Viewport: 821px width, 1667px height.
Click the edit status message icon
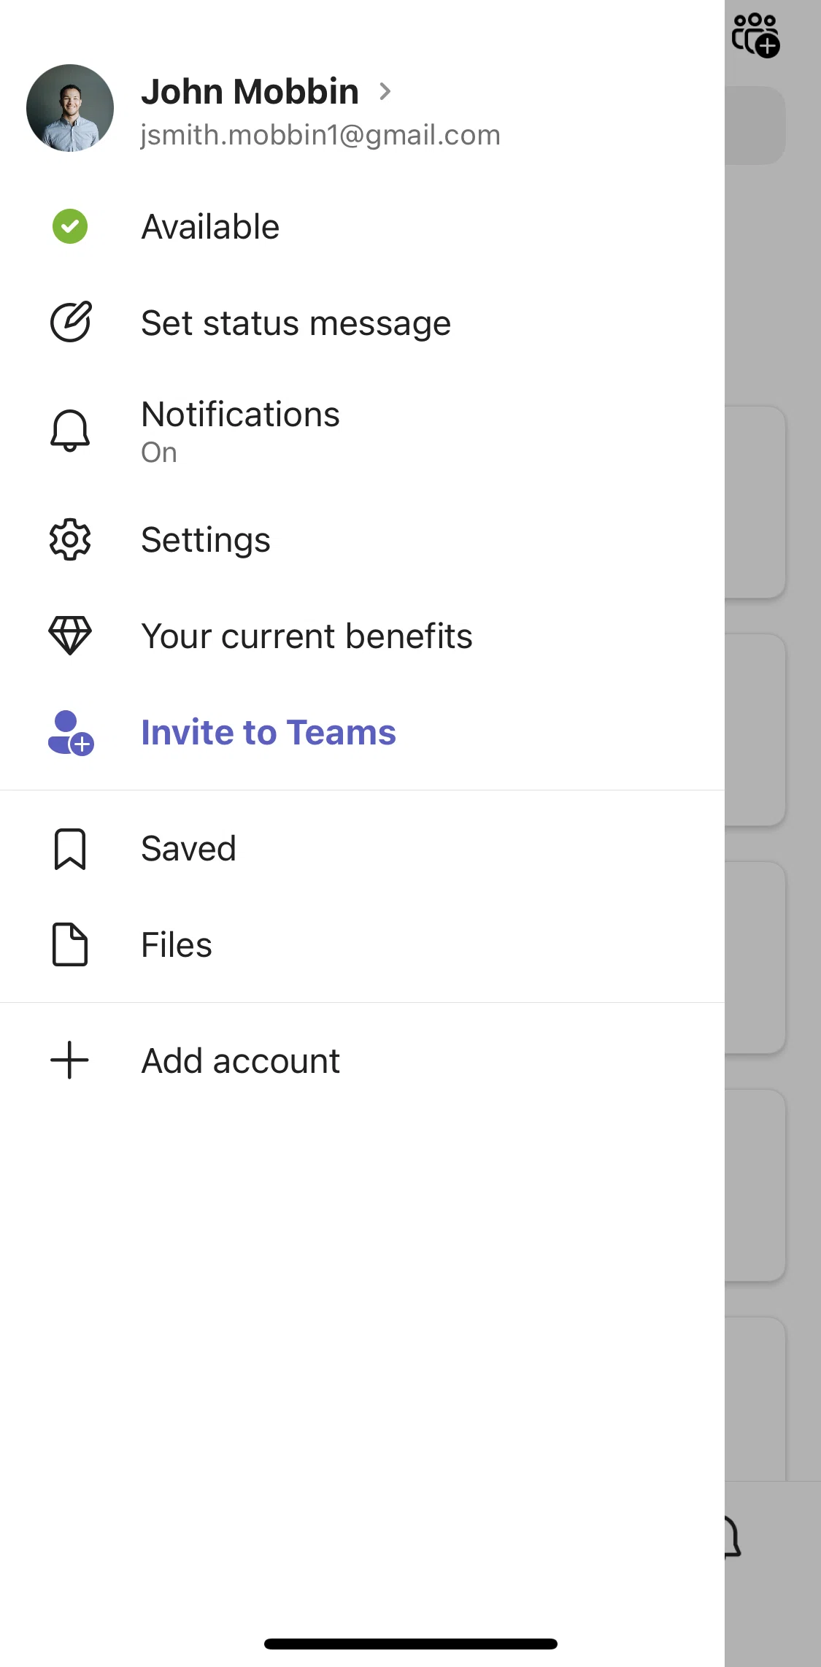click(x=70, y=322)
